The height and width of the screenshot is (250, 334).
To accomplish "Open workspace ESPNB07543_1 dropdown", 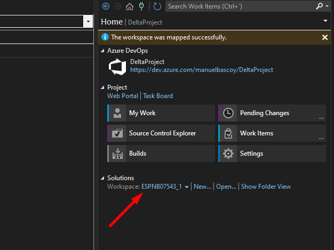I will (186, 187).
